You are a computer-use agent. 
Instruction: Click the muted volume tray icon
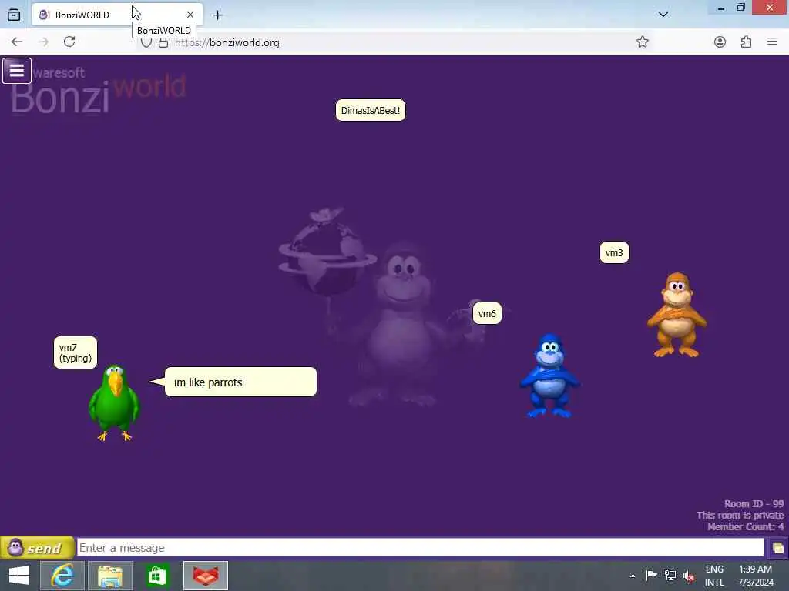(689, 576)
